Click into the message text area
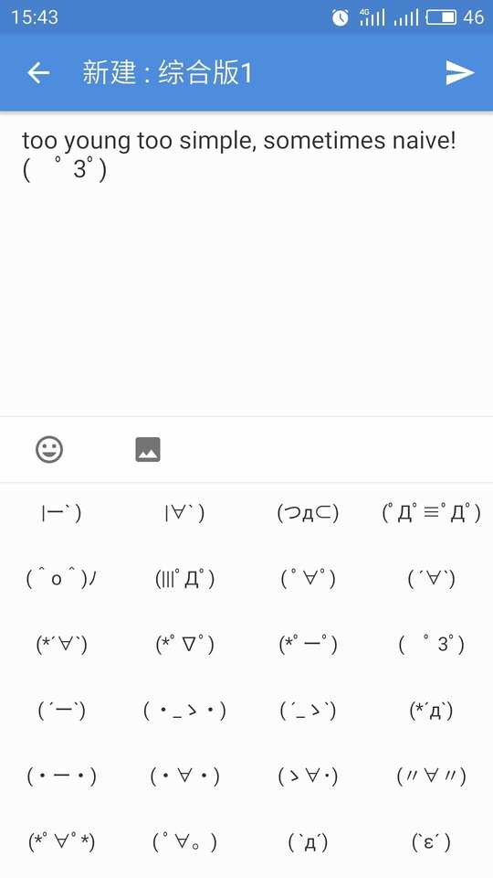 pyautogui.click(x=246, y=263)
